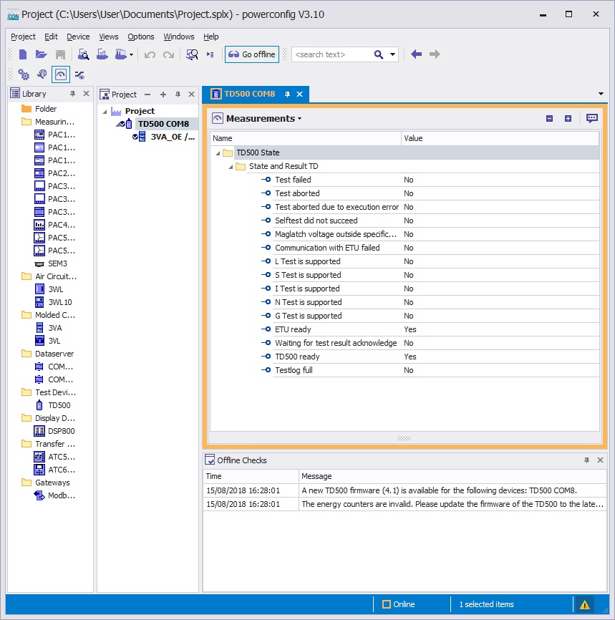The height and width of the screenshot is (620, 615).
Task: Open the curve view toolbar icon
Action: 79,74
